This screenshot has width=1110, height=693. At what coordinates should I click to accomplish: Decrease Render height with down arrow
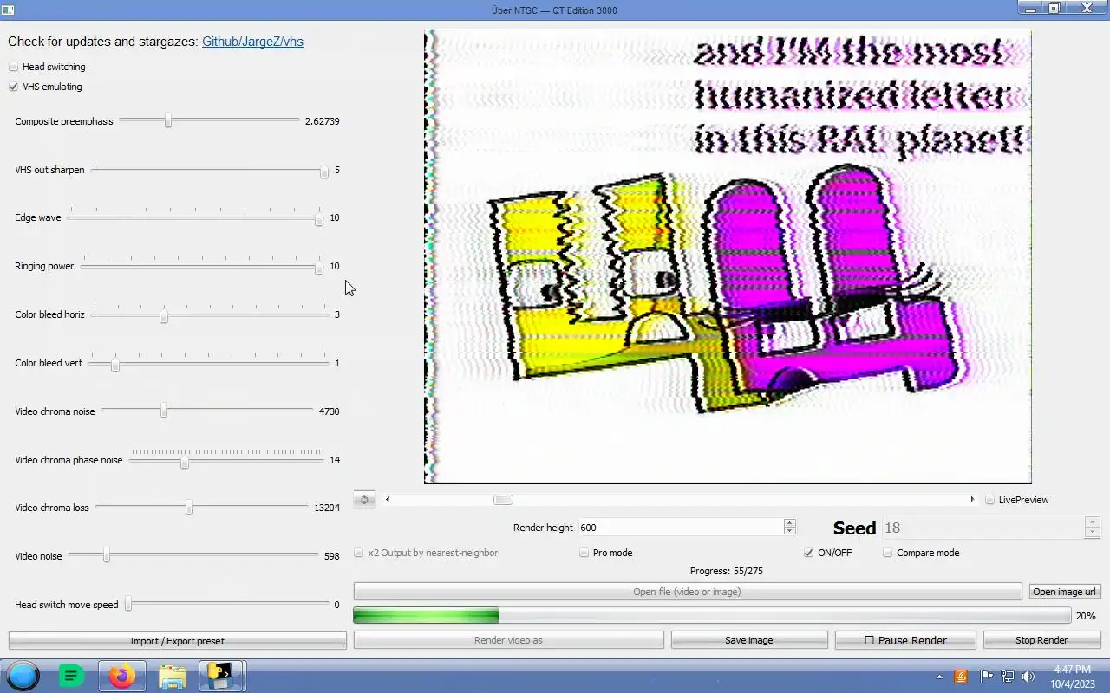click(789, 531)
